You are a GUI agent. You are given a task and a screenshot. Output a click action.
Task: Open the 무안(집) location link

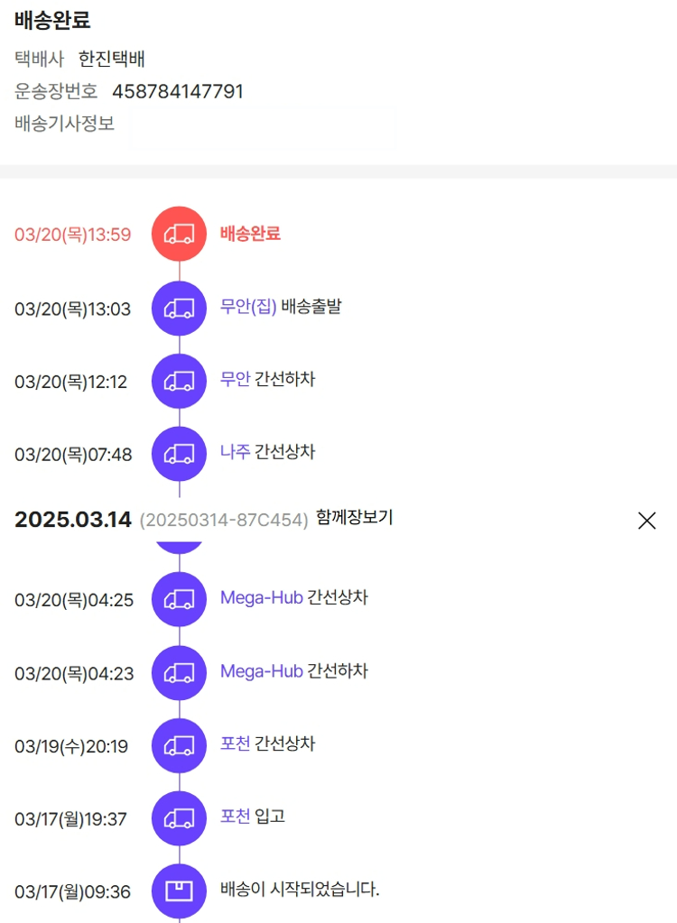[248, 307]
